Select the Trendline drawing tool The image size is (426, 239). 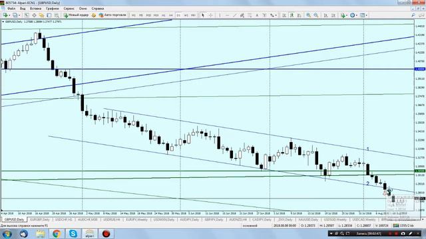click(x=235, y=15)
